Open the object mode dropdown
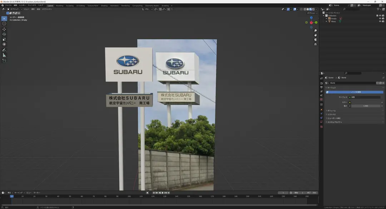 coord(15,9)
